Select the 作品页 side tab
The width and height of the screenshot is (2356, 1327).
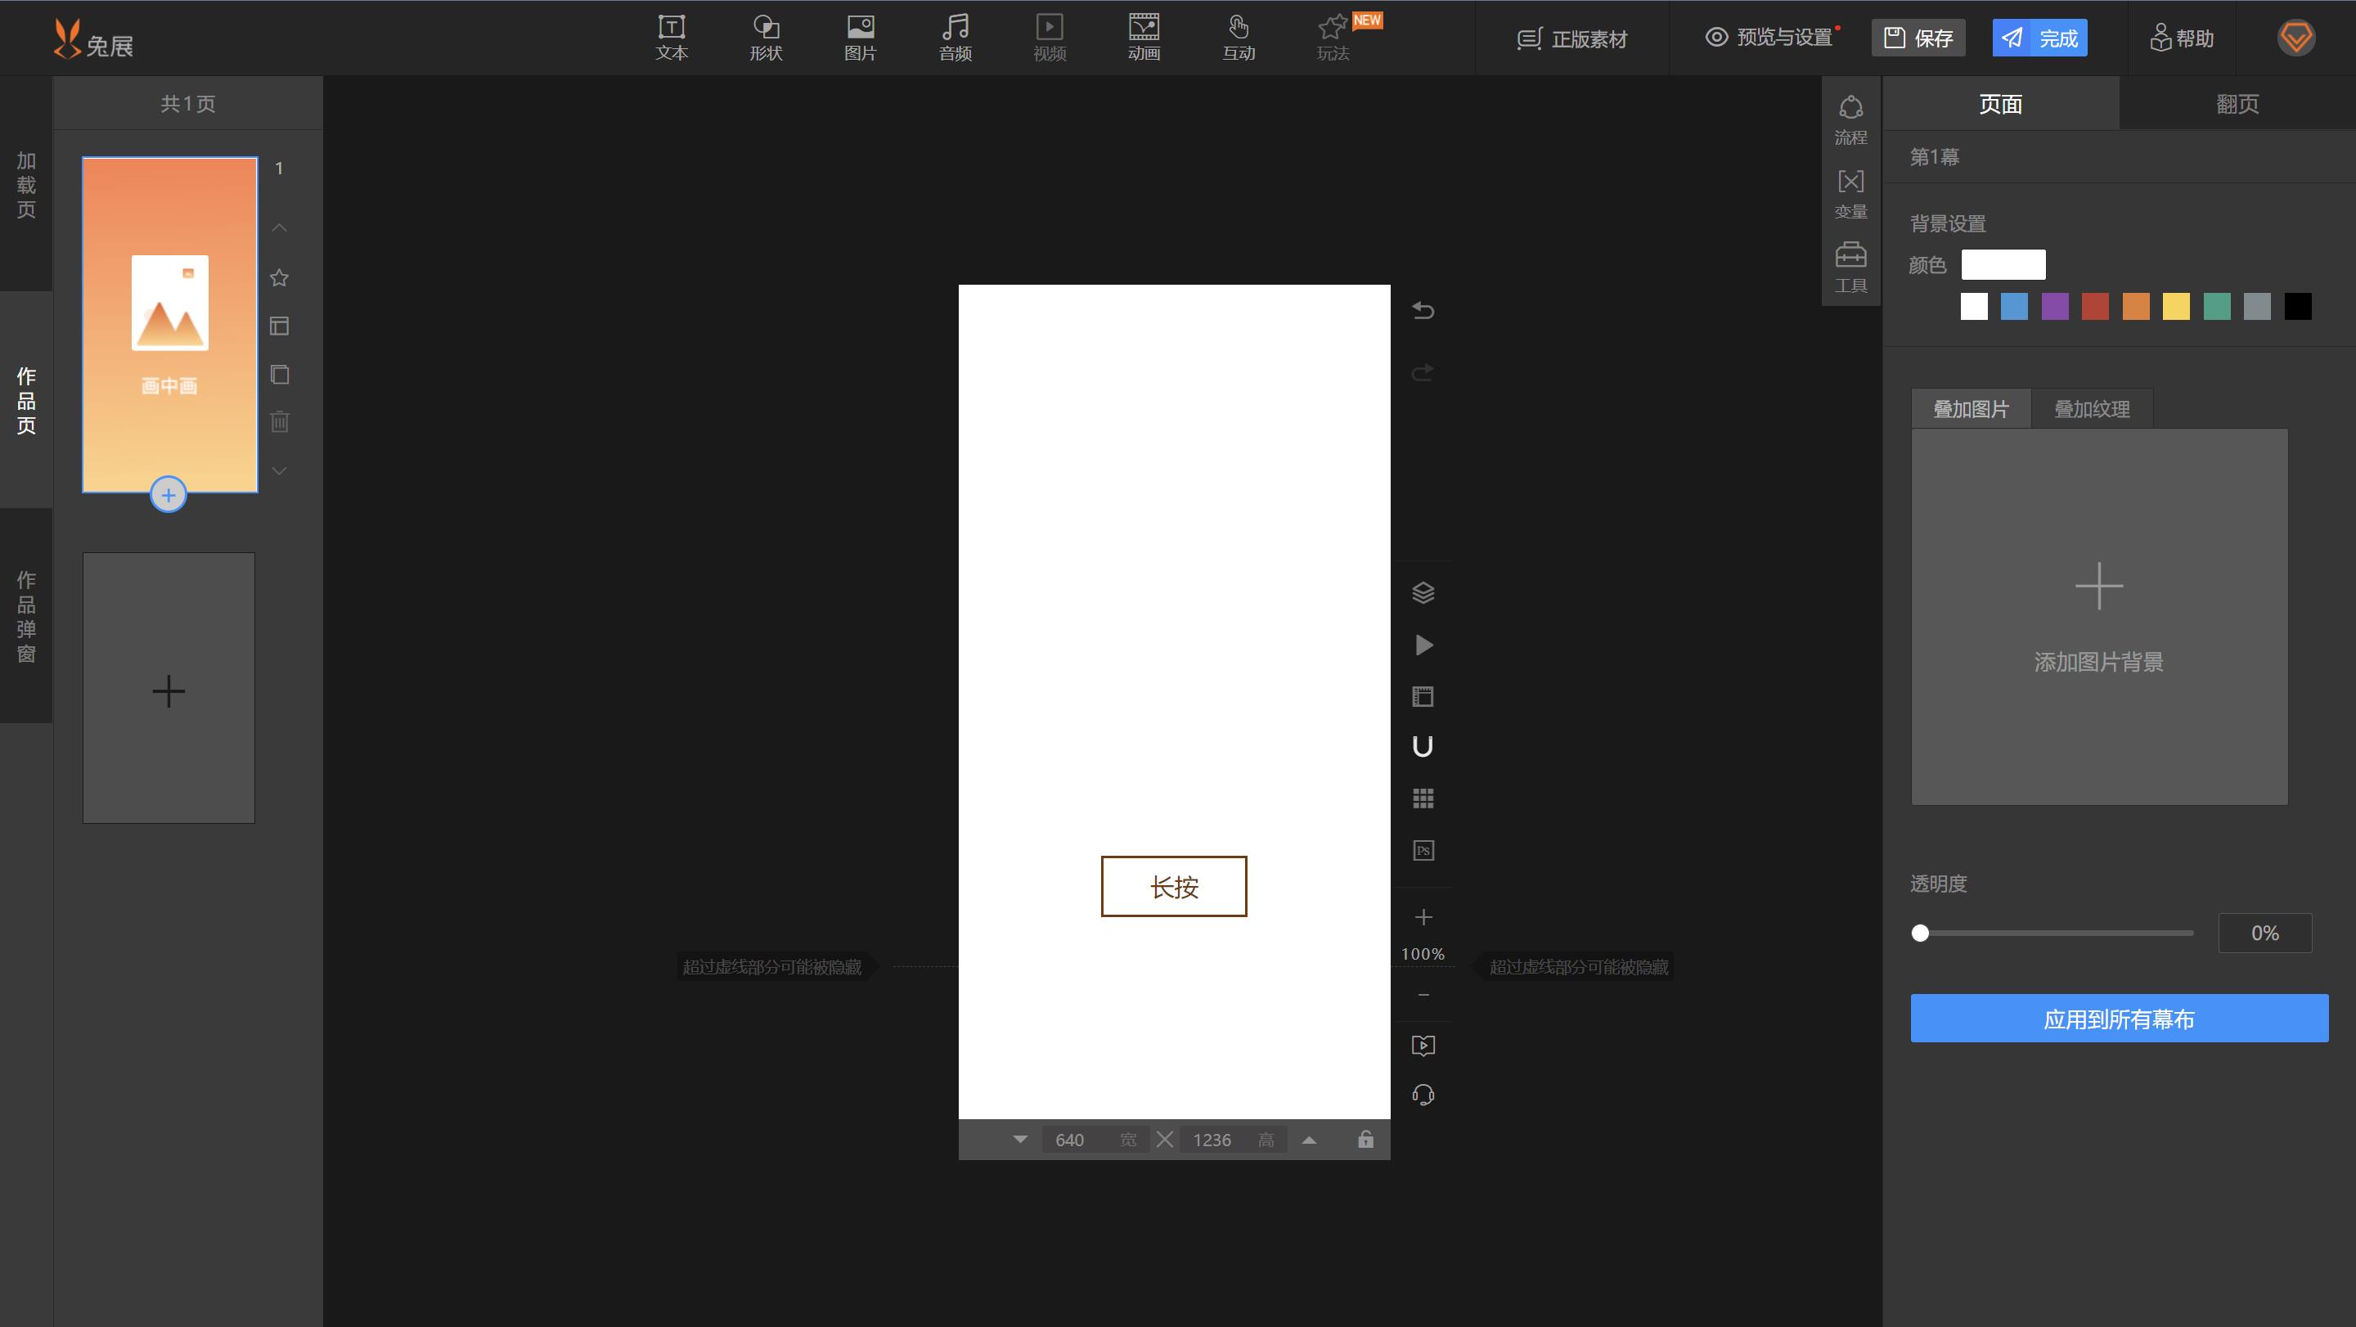pyautogui.click(x=26, y=401)
